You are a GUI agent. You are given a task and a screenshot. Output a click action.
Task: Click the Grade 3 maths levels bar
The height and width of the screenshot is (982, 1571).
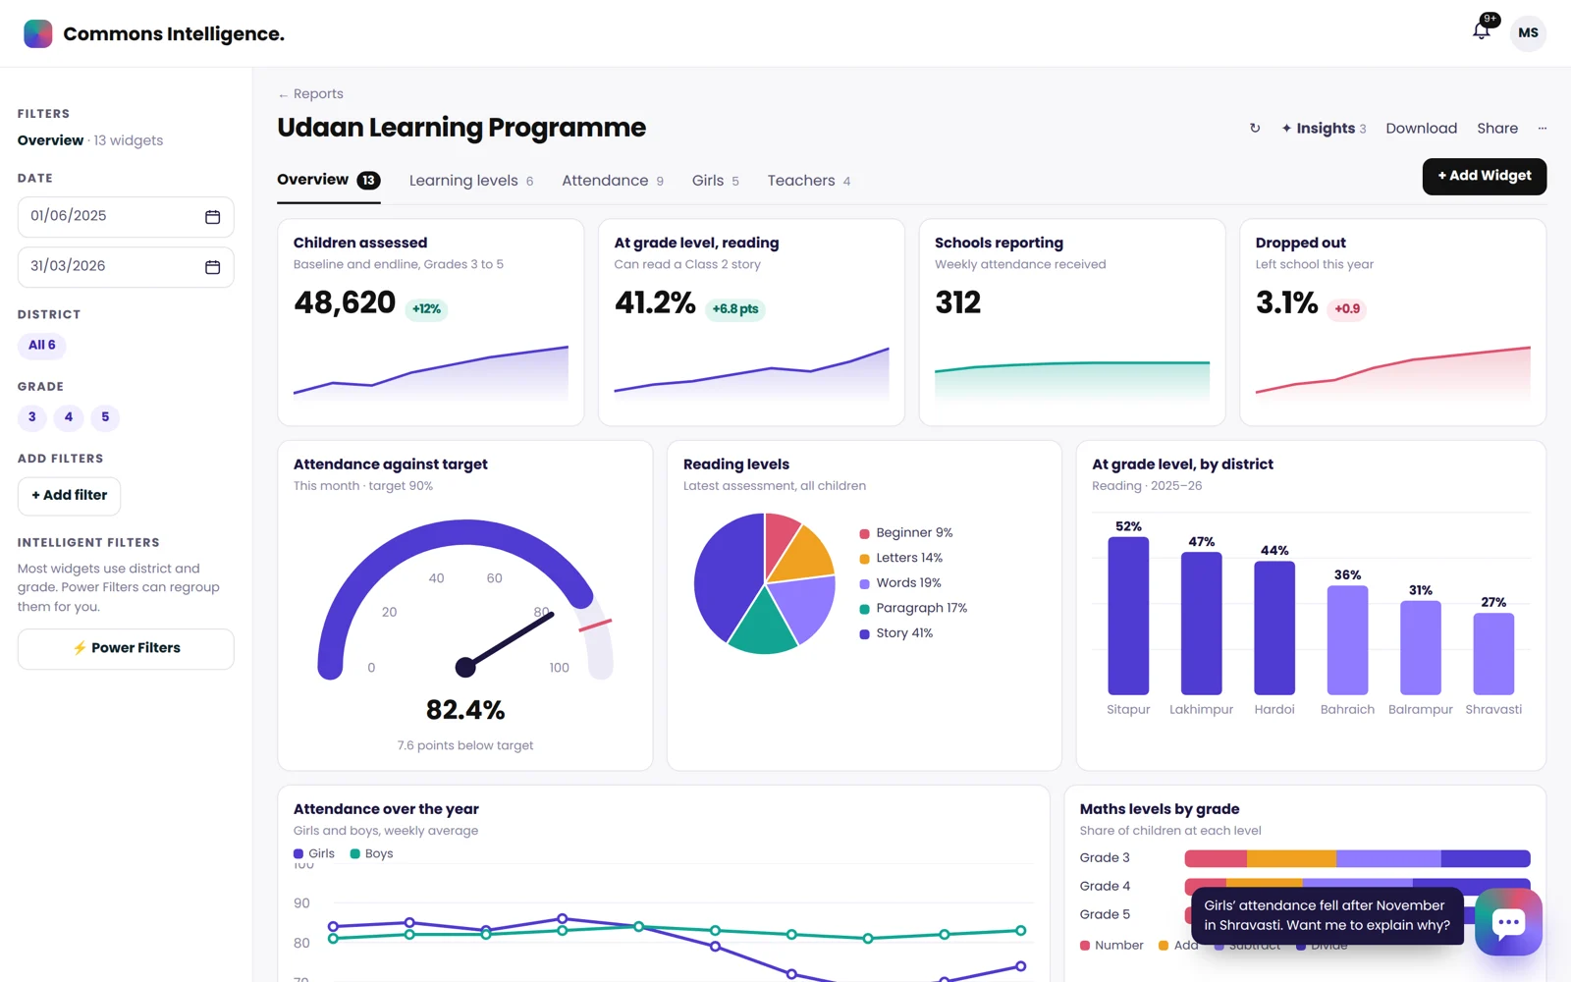tap(1357, 858)
